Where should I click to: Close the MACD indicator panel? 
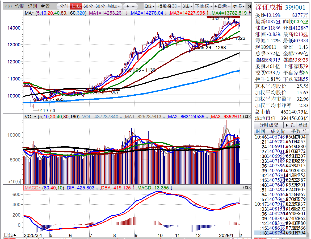point(250,188)
